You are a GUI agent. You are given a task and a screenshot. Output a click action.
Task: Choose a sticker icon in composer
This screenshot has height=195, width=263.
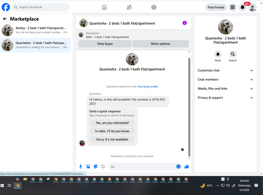pyautogui.click(x=96, y=167)
